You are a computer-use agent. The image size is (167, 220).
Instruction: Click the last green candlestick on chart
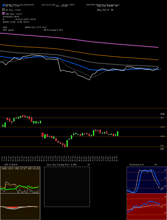[x=118, y=134]
